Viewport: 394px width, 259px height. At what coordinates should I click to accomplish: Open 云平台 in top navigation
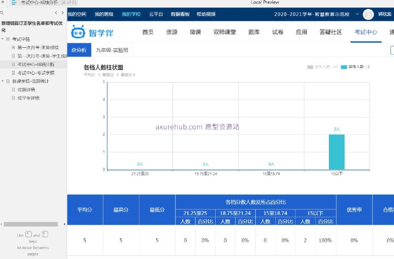156,14
